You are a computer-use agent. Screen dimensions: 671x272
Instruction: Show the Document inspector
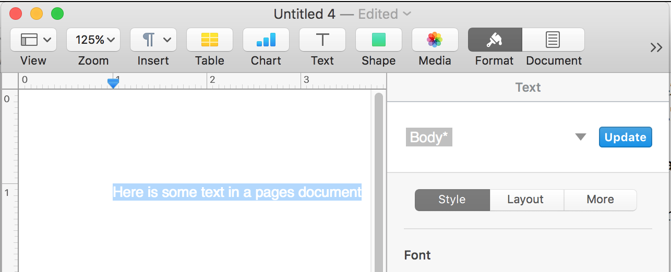tap(553, 40)
